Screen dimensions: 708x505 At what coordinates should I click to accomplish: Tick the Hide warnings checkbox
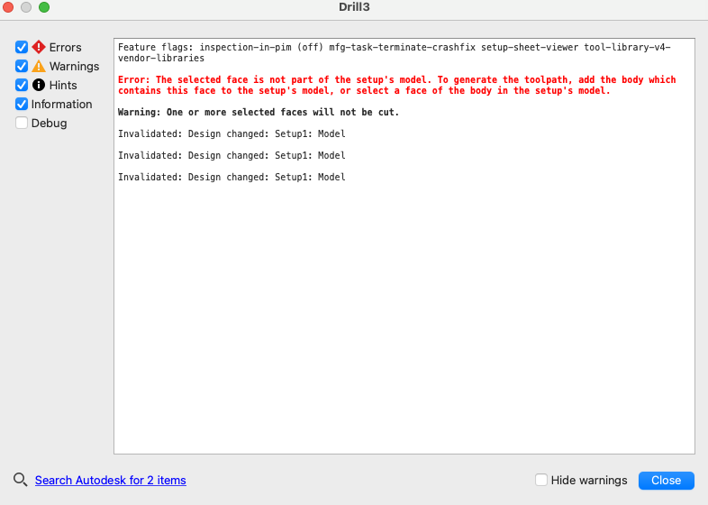(541, 480)
